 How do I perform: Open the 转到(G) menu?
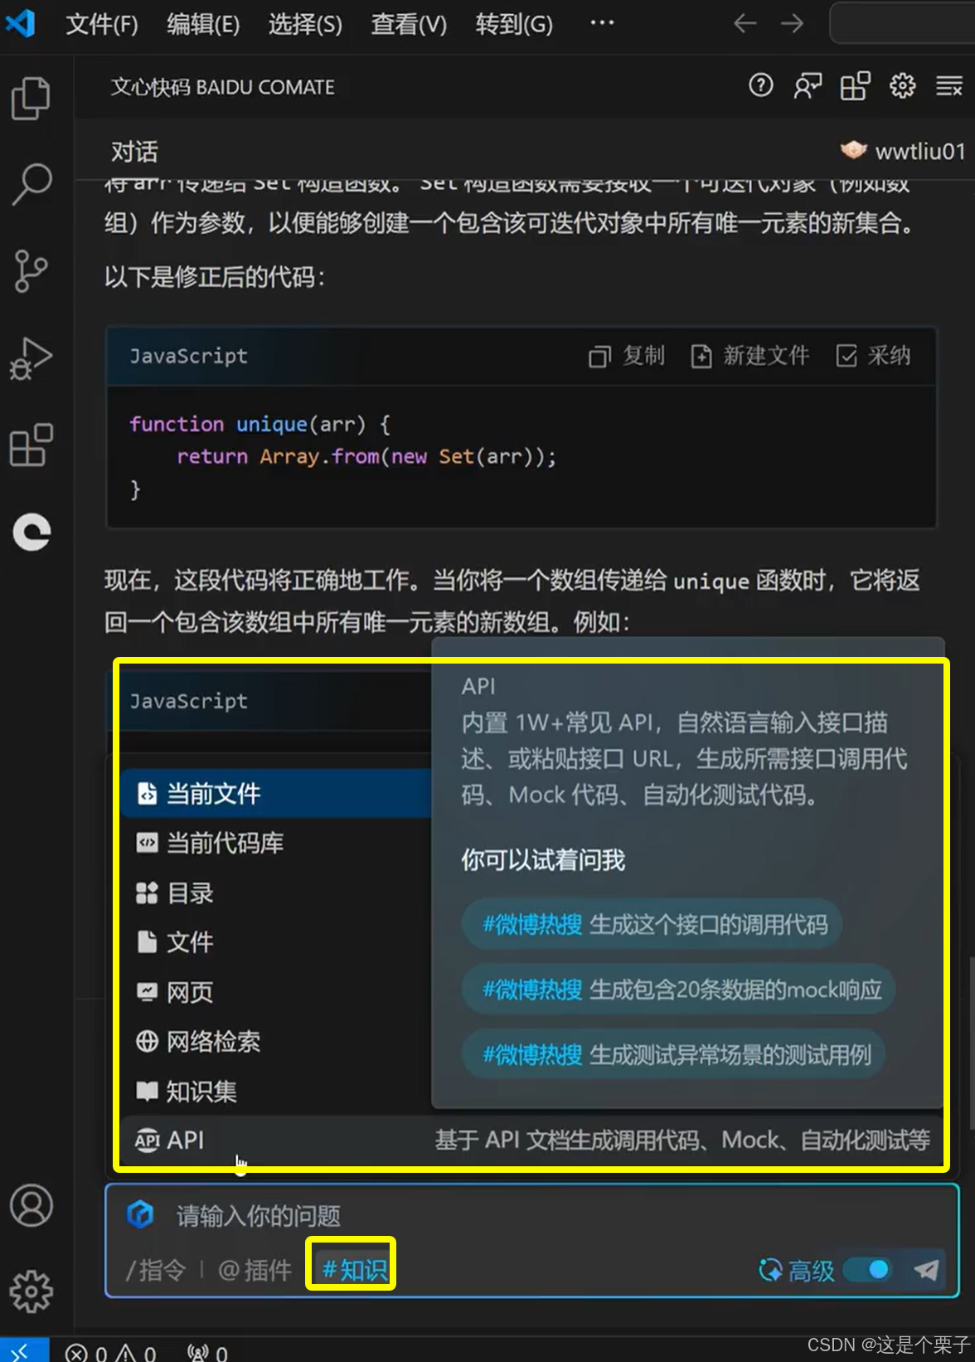(514, 24)
